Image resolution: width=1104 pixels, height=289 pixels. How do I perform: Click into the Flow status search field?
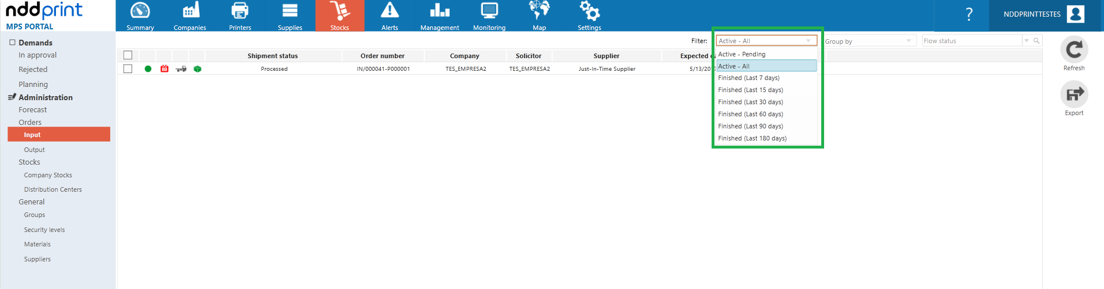972,41
